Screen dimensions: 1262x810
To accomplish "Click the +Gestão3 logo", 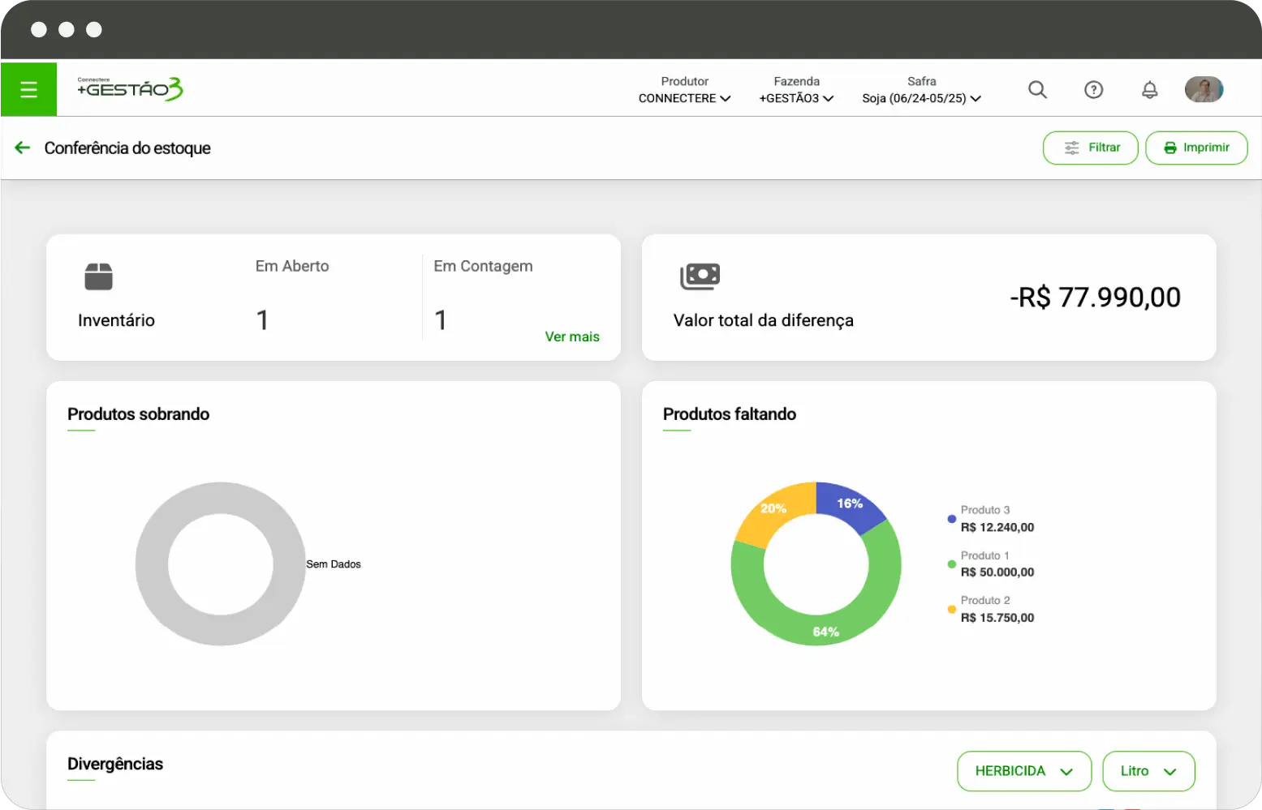I will click(x=130, y=88).
